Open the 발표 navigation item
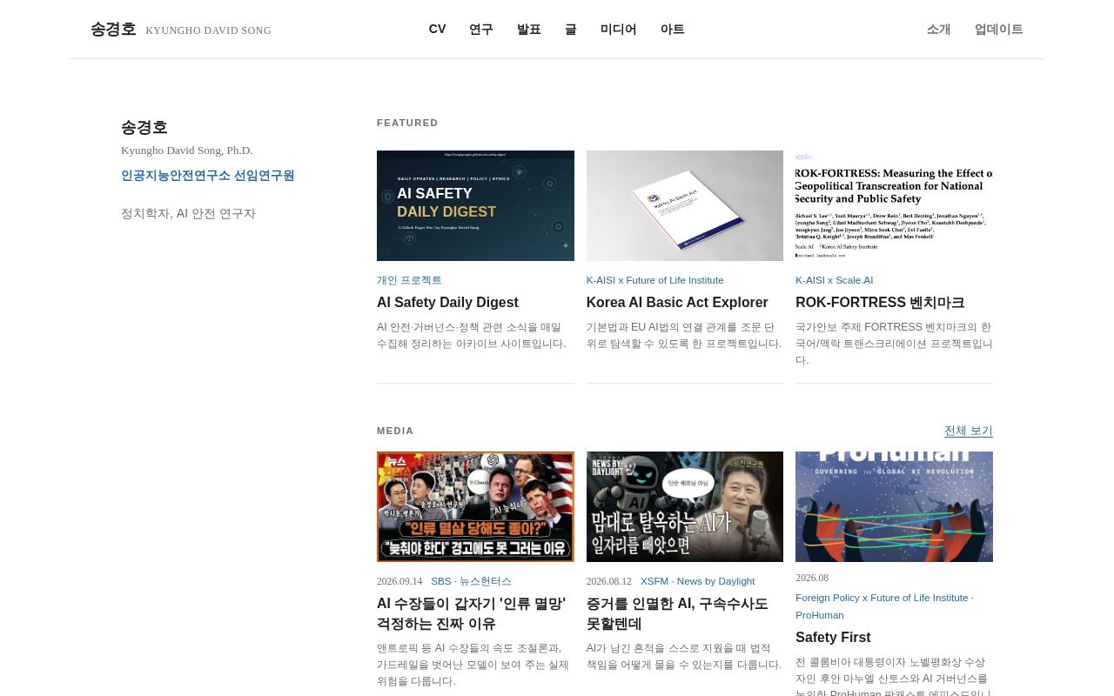The image size is (1114, 696). click(x=529, y=30)
